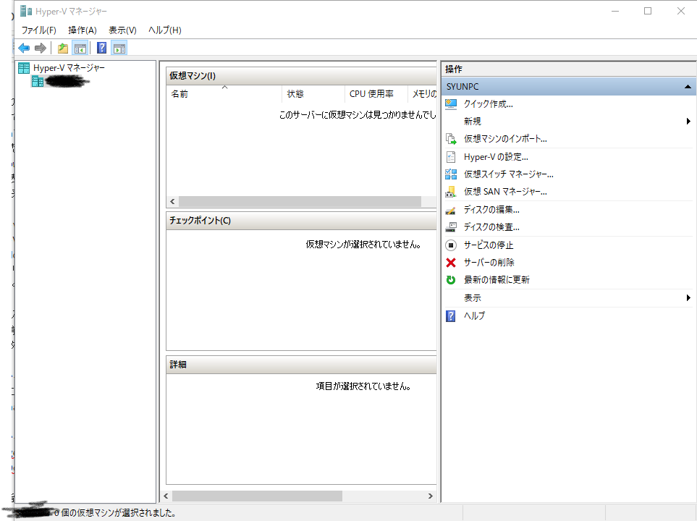The width and height of the screenshot is (697, 521).
Task: Select the SYUNPC actions header
Action: [569, 87]
